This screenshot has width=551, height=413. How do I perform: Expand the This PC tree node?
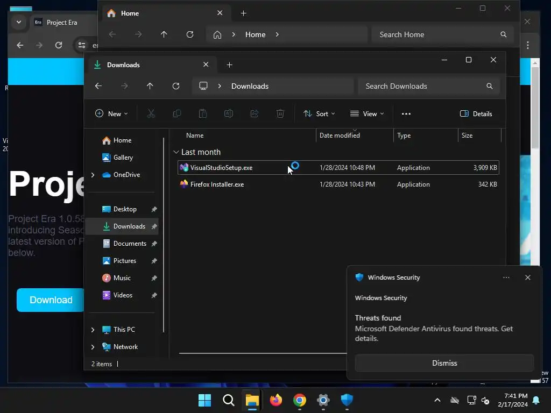pyautogui.click(x=93, y=330)
